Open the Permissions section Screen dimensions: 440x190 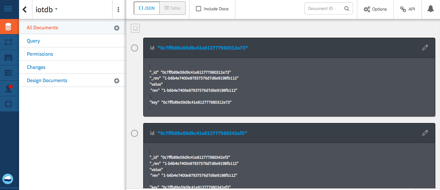pyautogui.click(x=40, y=54)
